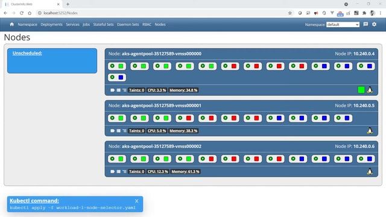The width and height of the screenshot is (386, 217).
Task: Click the green status square on node vmss000000
Action: (361, 90)
